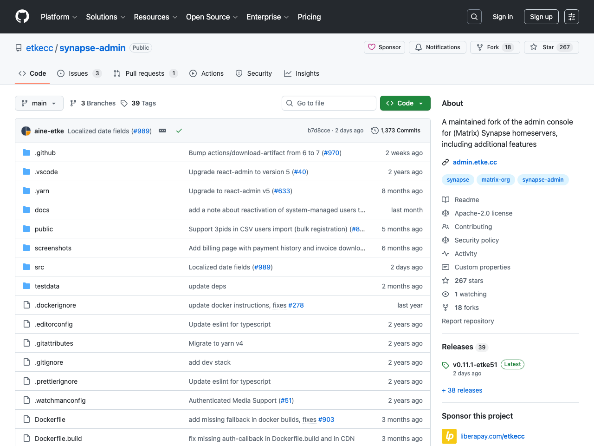Open the Platform menu
The image size is (594, 446).
(58, 17)
